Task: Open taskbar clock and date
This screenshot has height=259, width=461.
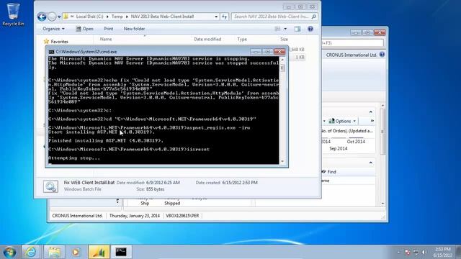Action: point(443,253)
